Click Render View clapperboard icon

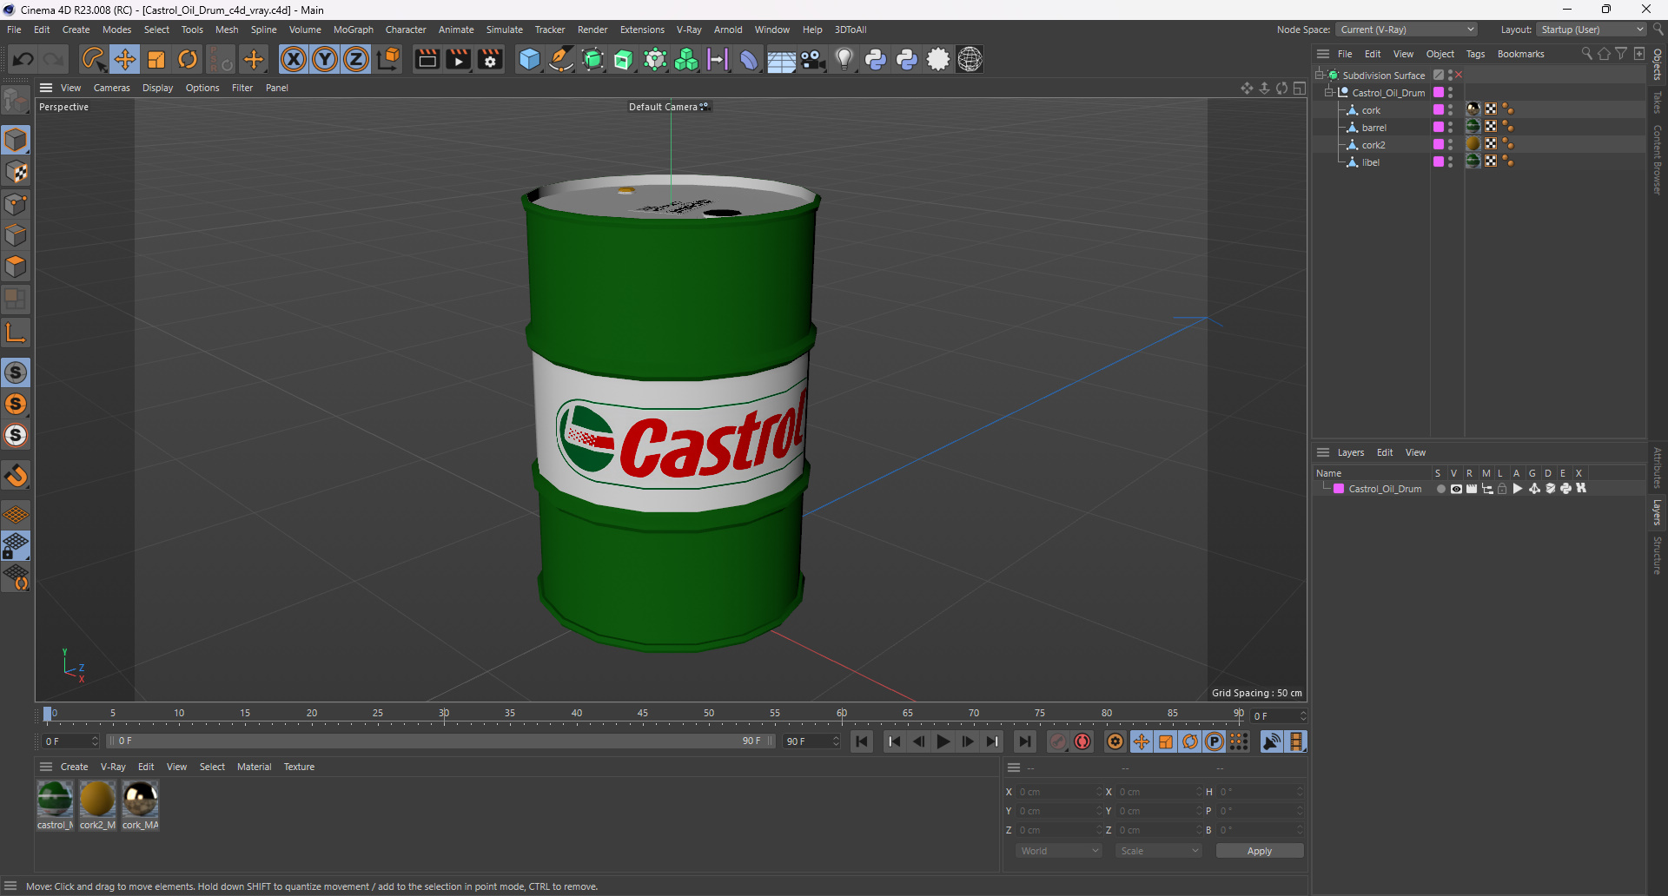point(427,59)
